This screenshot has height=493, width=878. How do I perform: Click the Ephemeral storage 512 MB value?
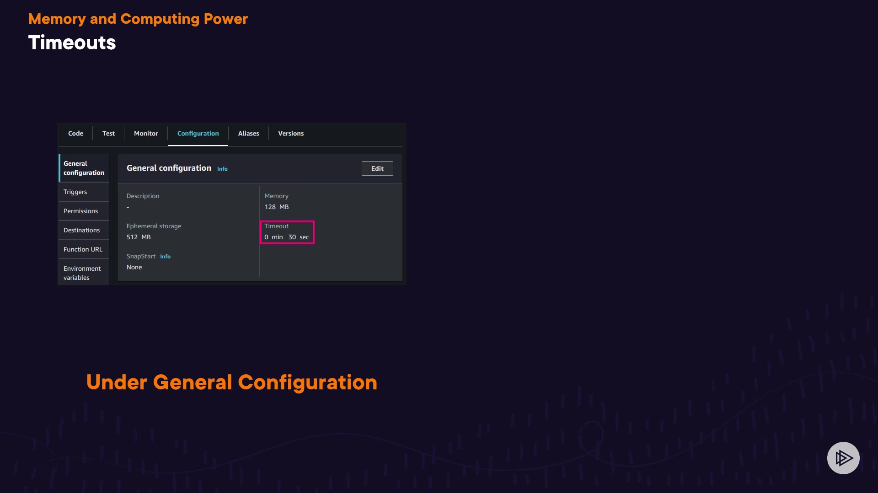139,237
